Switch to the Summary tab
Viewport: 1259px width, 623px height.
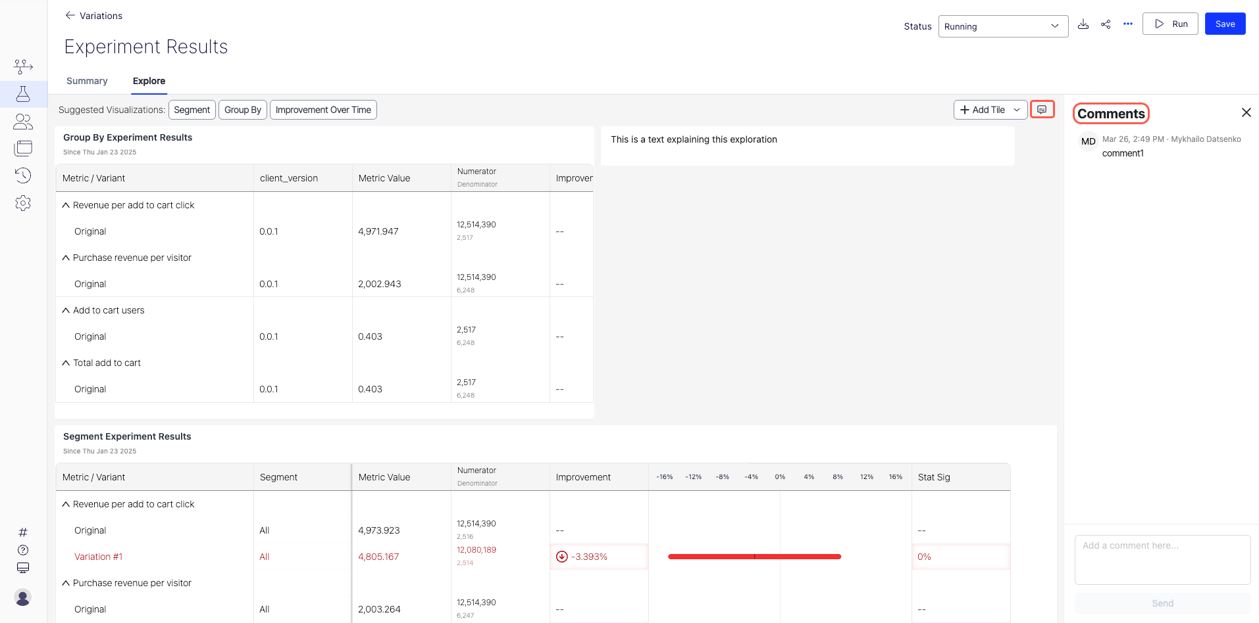coord(87,81)
